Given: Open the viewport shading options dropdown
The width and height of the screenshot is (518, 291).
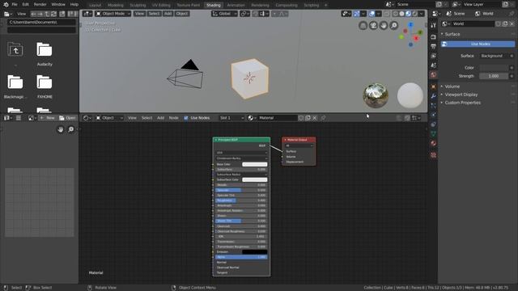Looking at the screenshot, I should 422,14.
